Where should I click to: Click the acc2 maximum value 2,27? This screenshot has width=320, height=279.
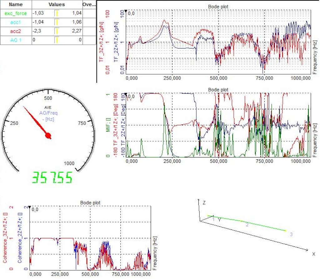click(77, 31)
